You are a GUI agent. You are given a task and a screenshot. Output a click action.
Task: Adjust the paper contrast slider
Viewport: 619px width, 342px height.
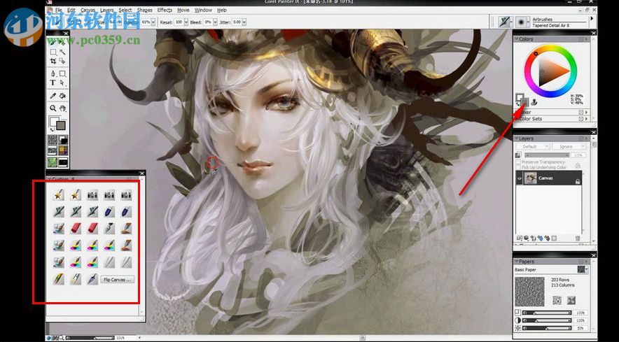[547, 320]
